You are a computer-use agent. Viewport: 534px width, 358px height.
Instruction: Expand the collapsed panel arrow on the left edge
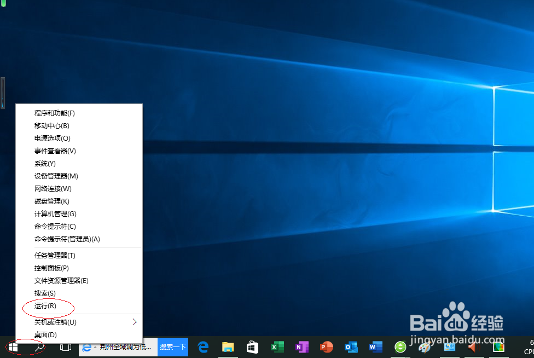3,92
